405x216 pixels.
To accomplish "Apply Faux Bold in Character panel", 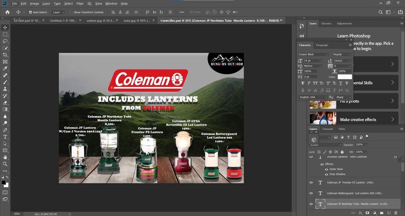I will point(302,83).
